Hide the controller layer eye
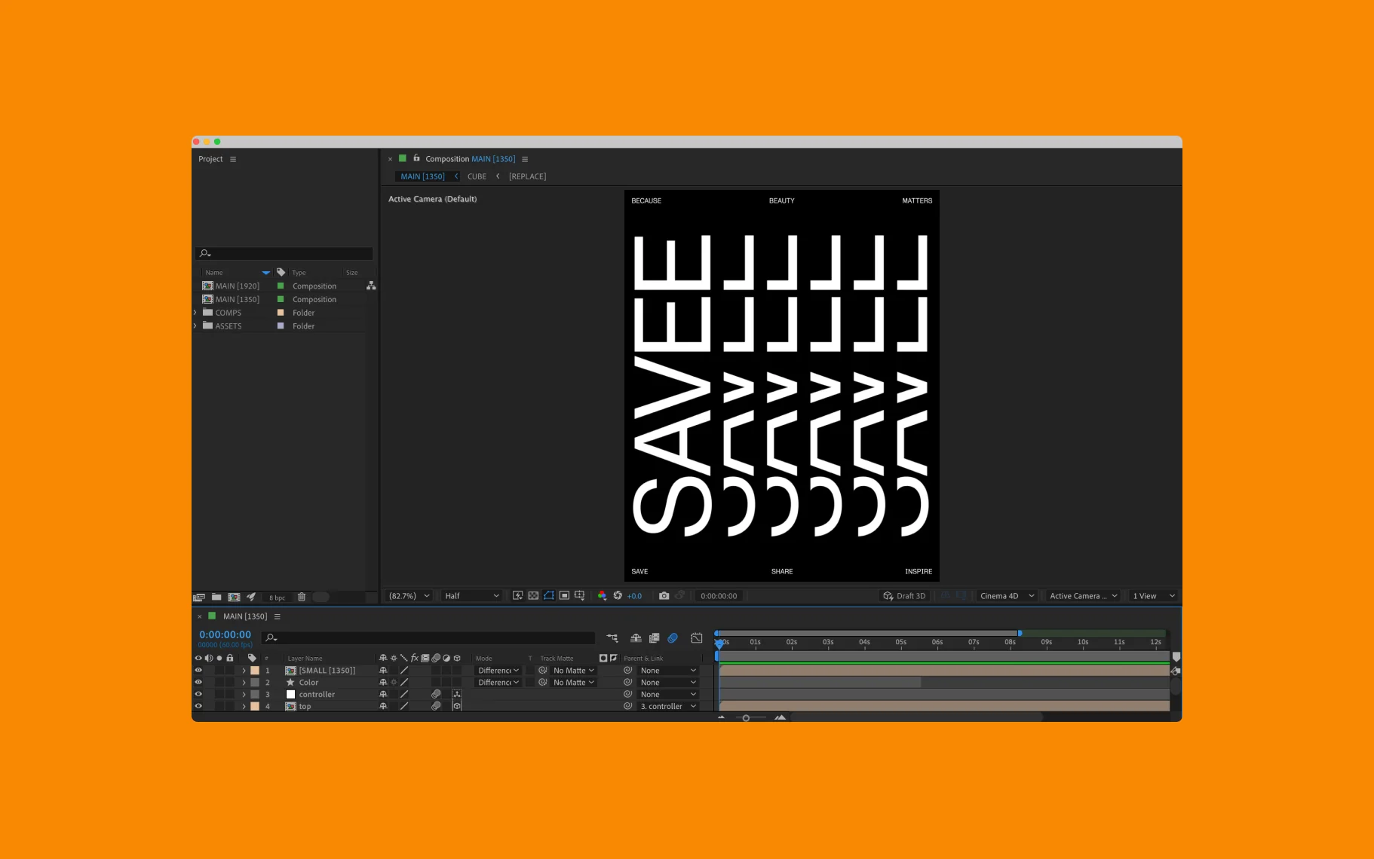 tap(198, 694)
